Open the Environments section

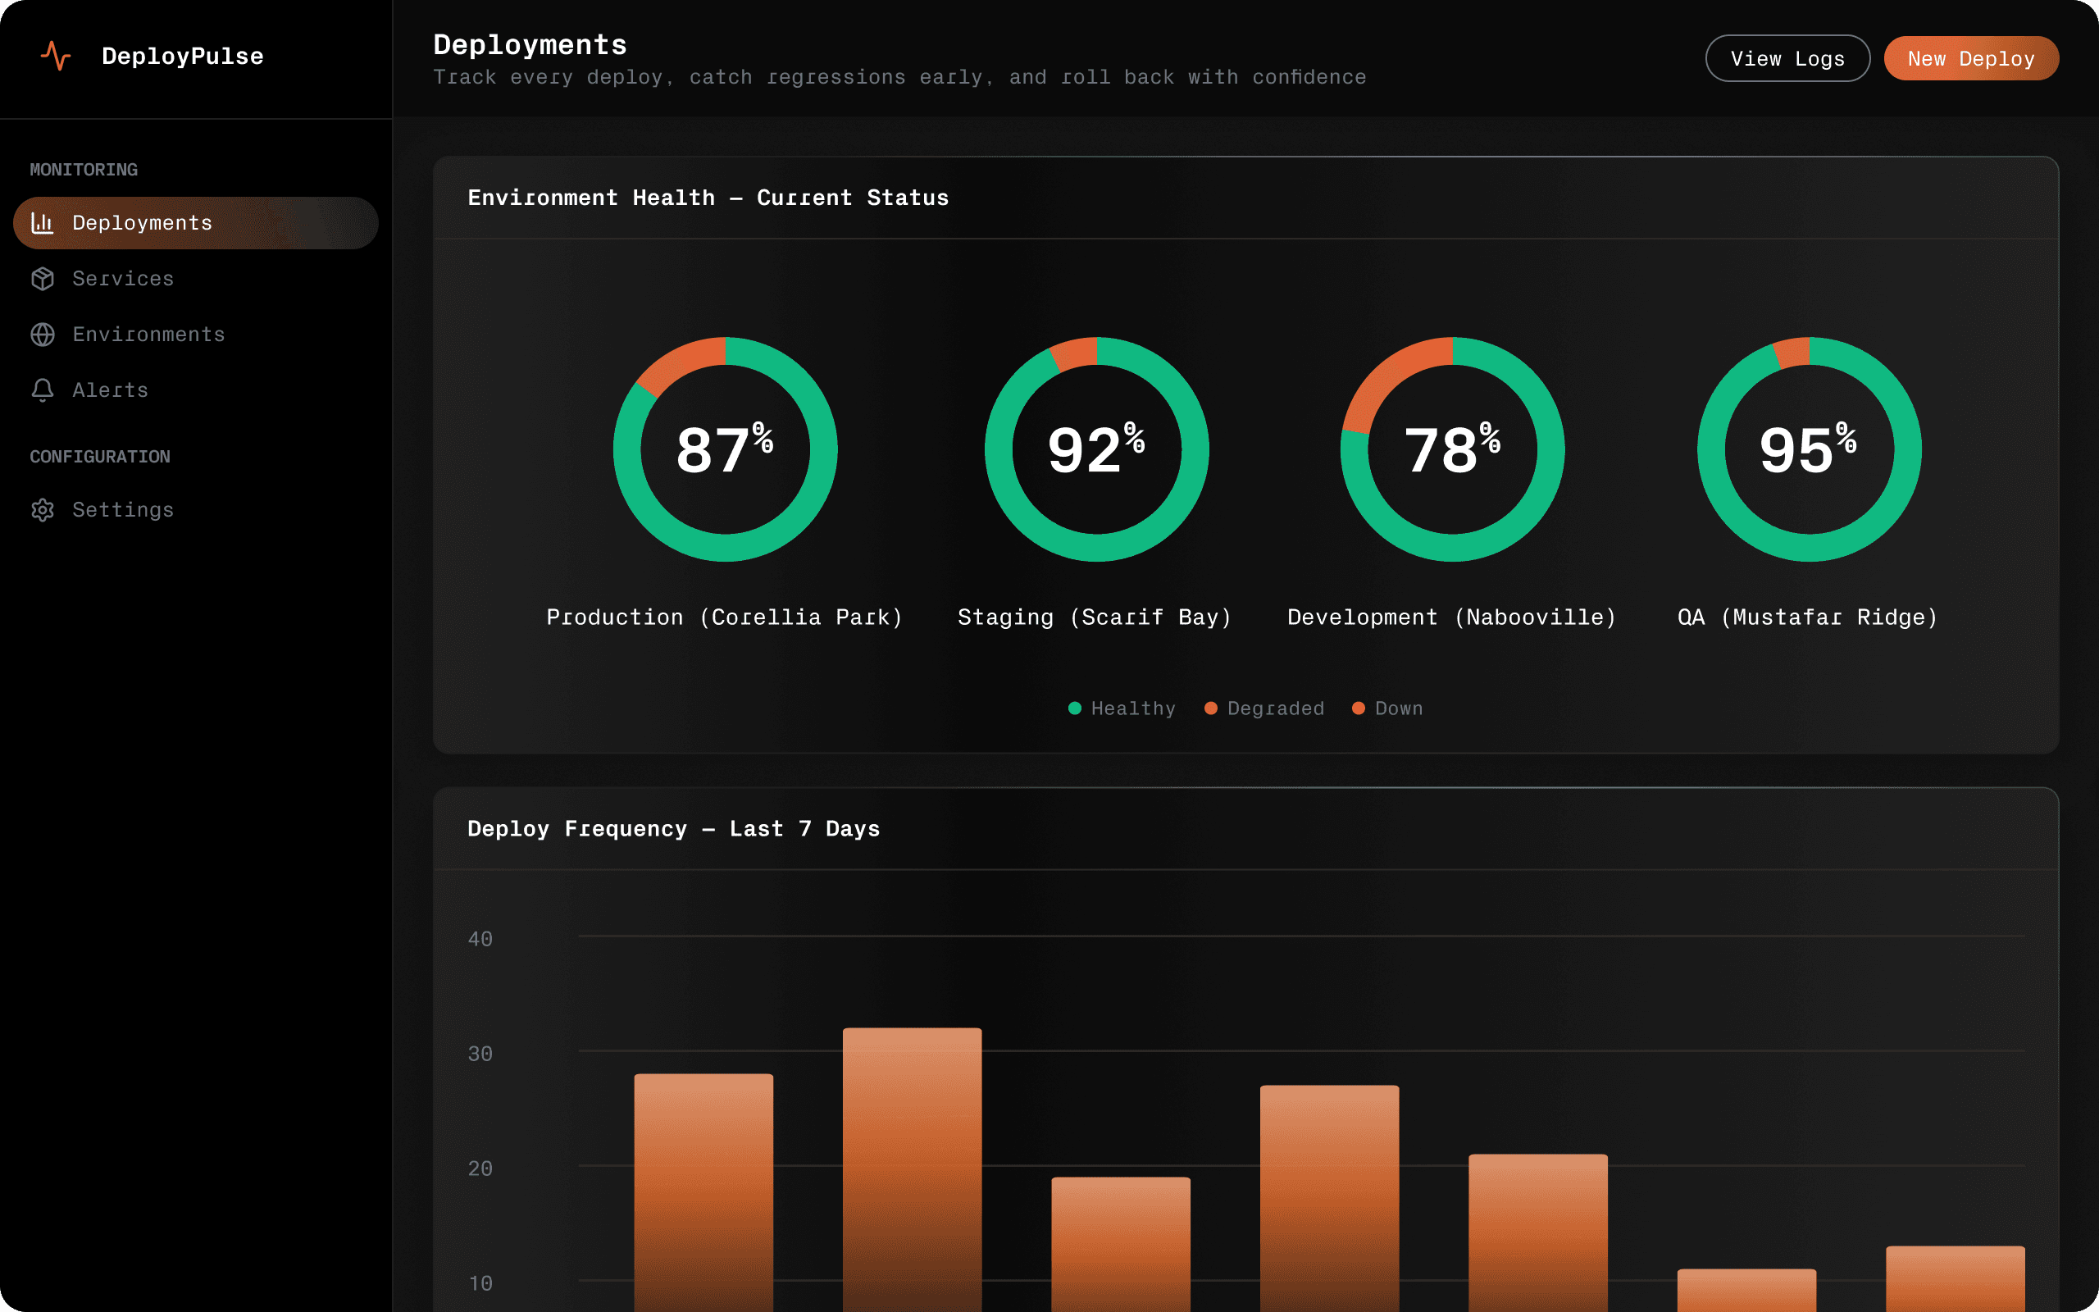(196, 334)
